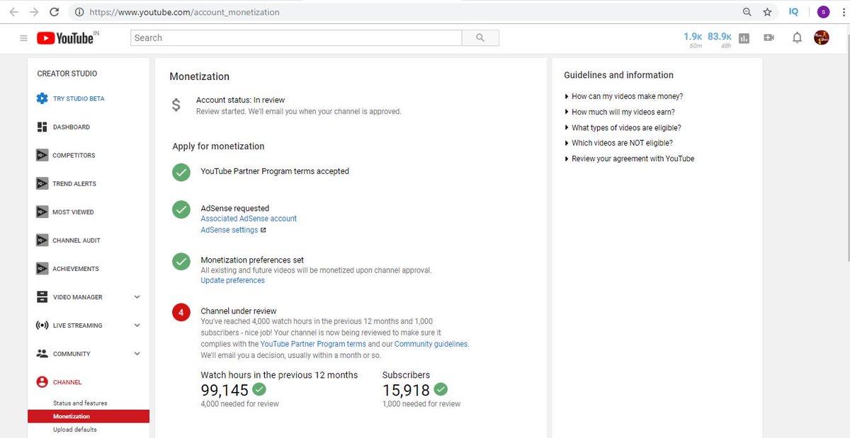
Task: View site information icon in address bar
Action: pos(79,12)
